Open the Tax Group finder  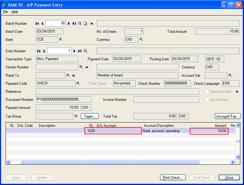(76, 116)
